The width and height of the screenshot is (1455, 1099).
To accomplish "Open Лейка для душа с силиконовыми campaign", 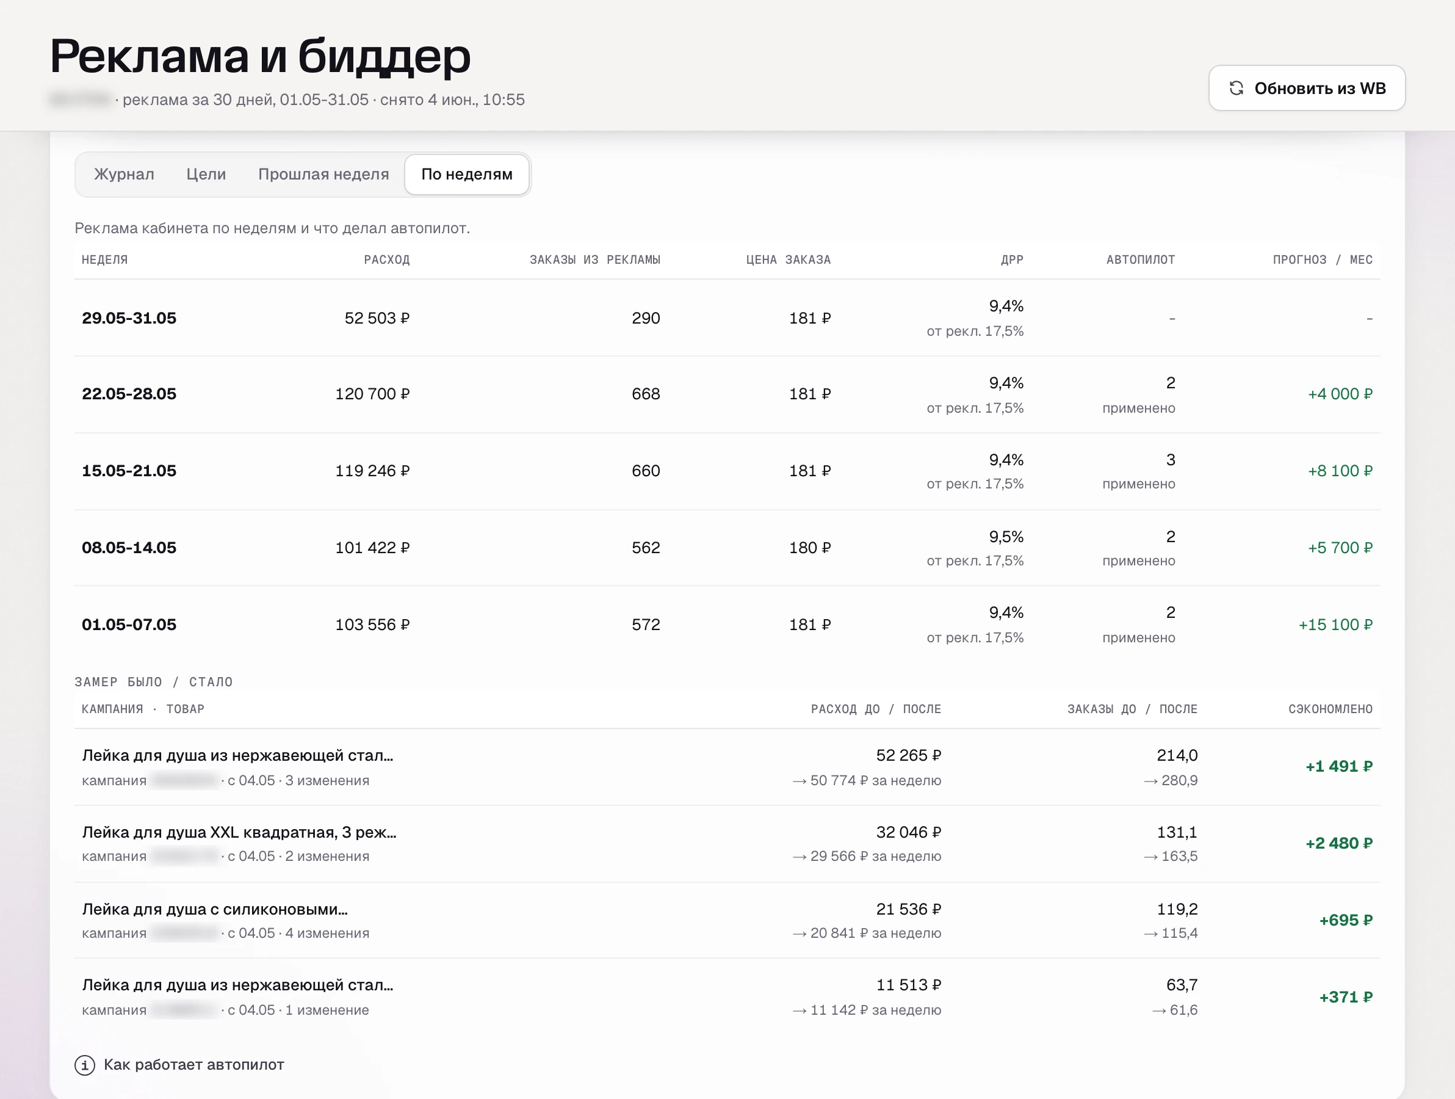I will pyautogui.click(x=215, y=910).
